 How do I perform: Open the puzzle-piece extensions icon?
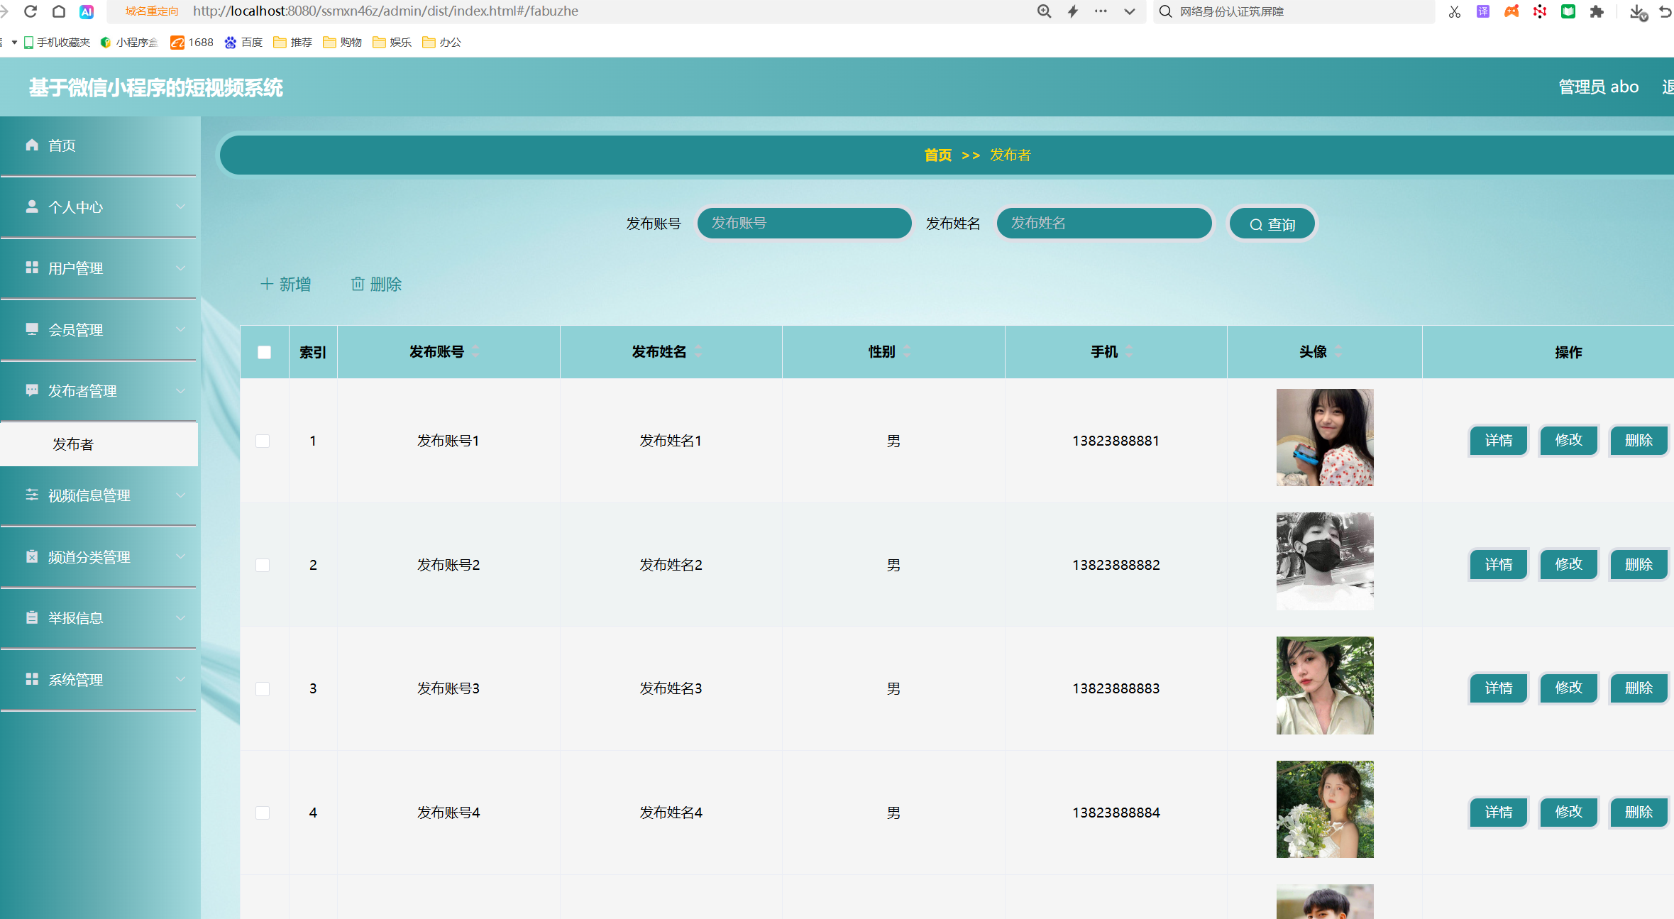(x=1597, y=11)
